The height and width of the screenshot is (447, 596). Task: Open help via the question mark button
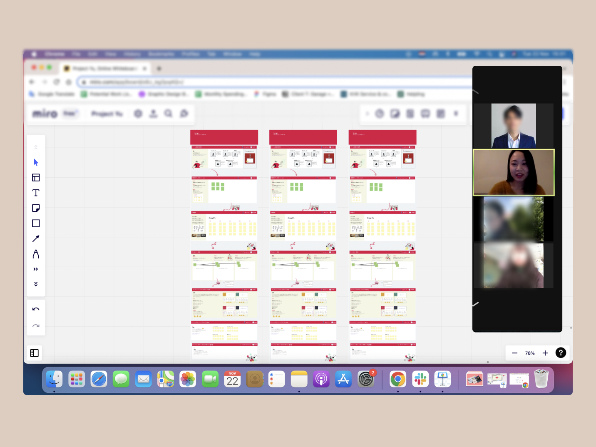click(x=561, y=353)
